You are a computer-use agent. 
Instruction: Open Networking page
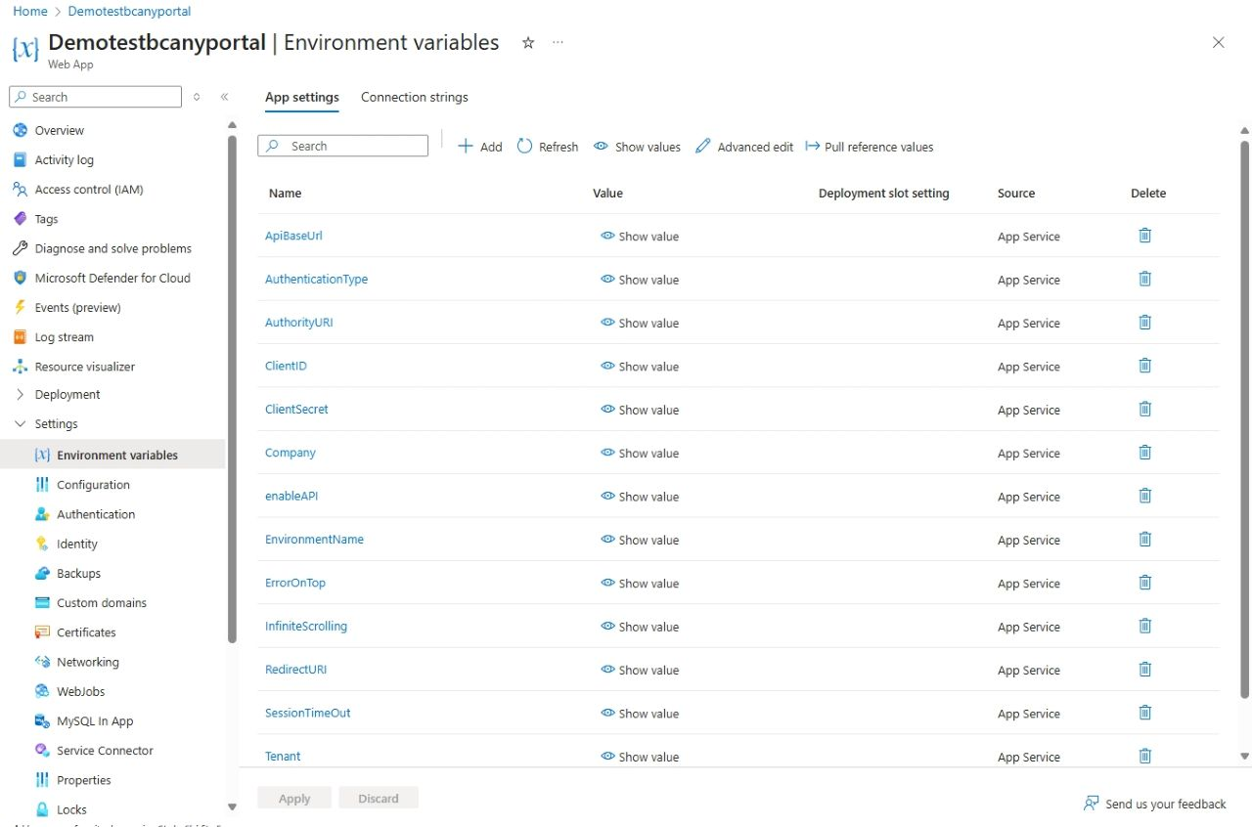[x=88, y=662]
